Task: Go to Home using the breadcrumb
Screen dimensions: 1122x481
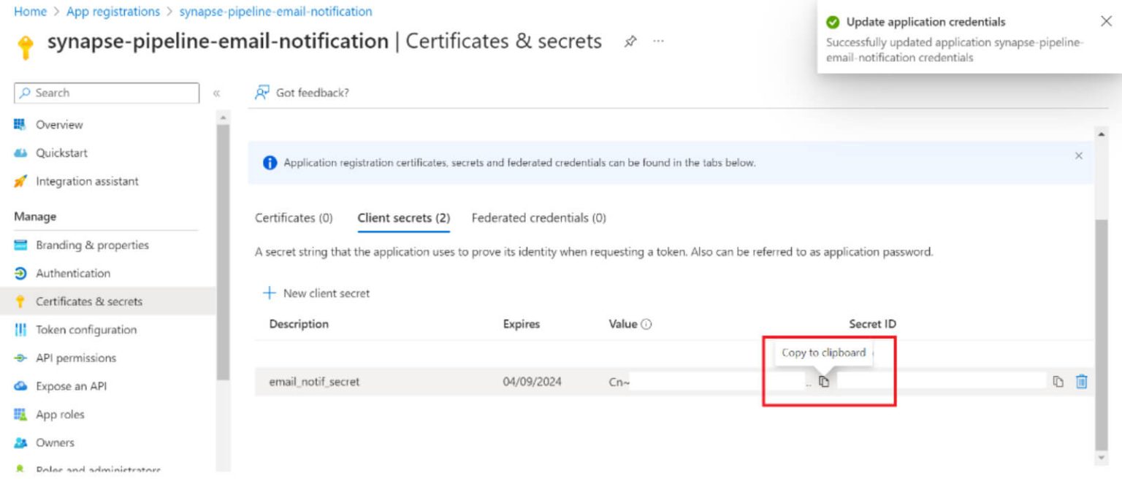Action: tap(29, 11)
